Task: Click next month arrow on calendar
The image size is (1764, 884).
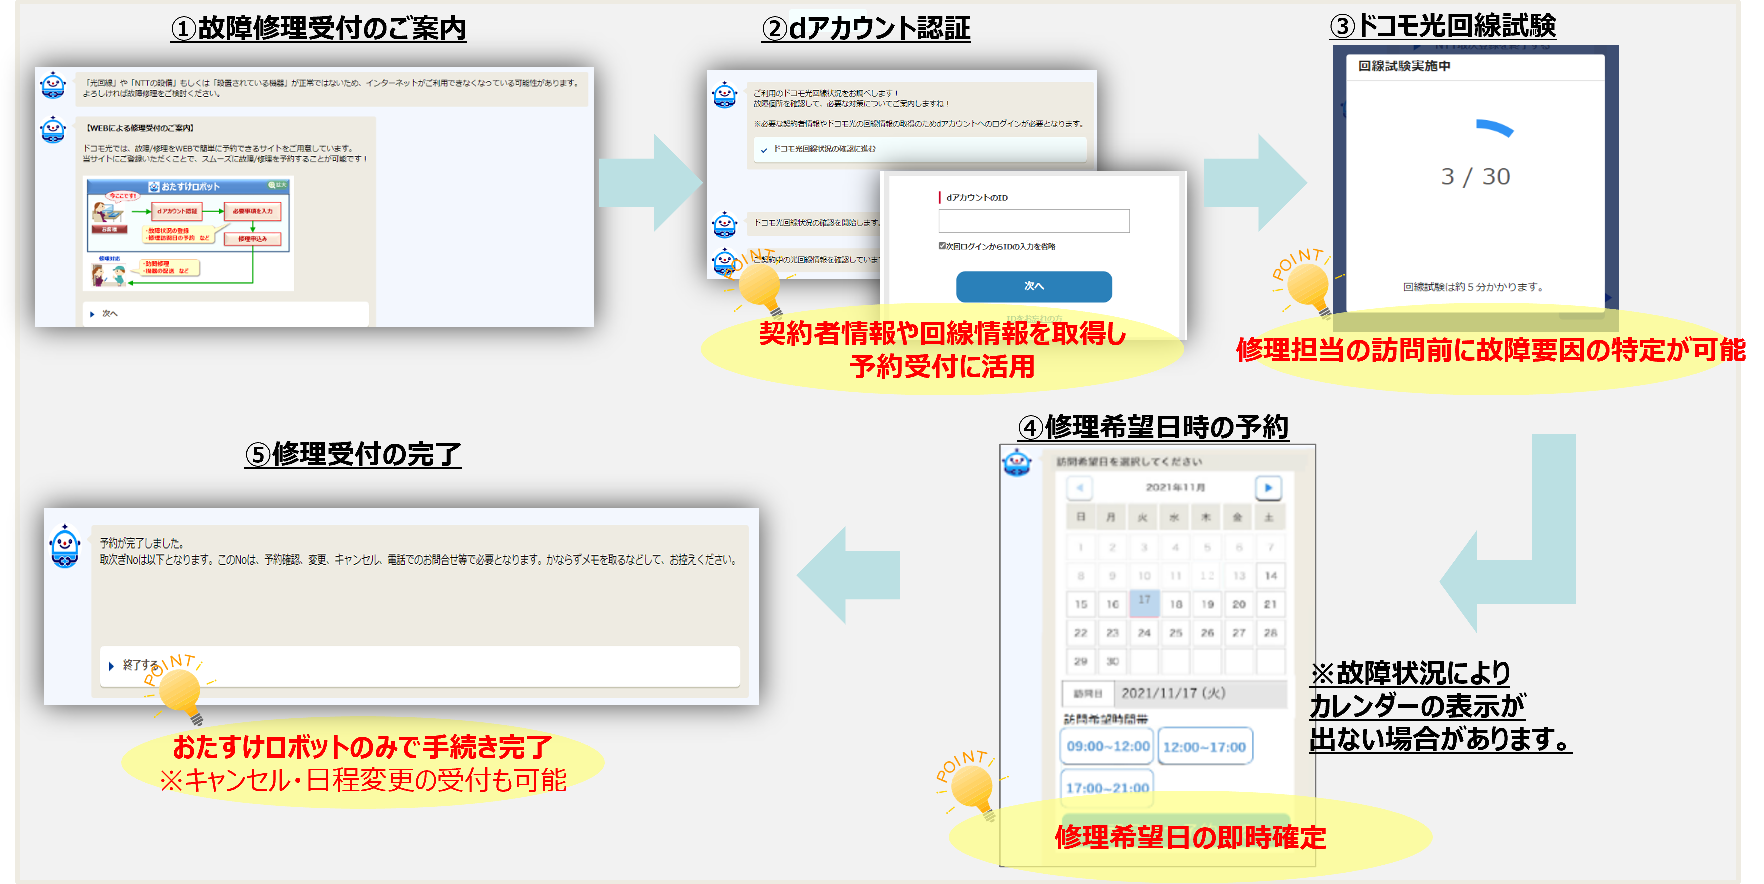Action: click(x=1267, y=488)
